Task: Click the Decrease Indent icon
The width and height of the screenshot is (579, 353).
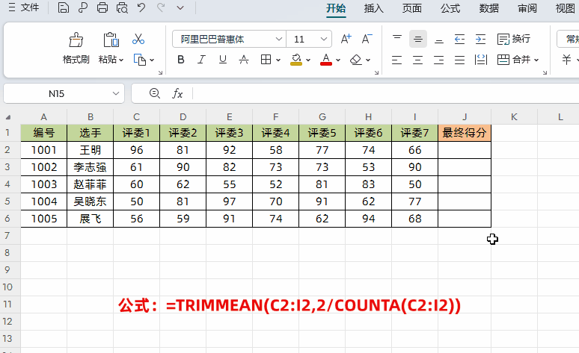Action: tap(460, 39)
